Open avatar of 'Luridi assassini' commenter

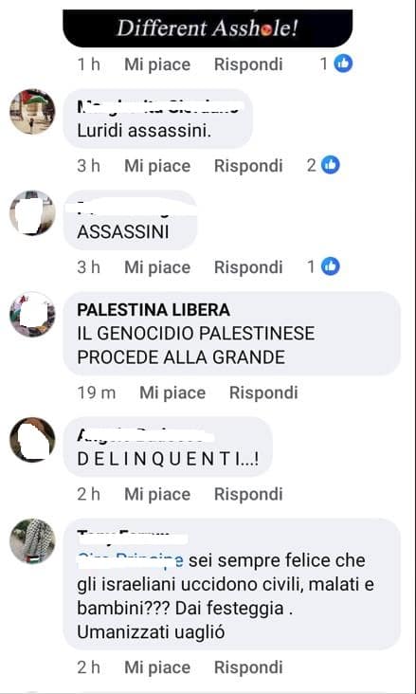(x=32, y=112)
